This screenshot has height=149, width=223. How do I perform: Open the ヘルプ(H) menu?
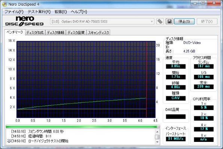pos(79,12)
